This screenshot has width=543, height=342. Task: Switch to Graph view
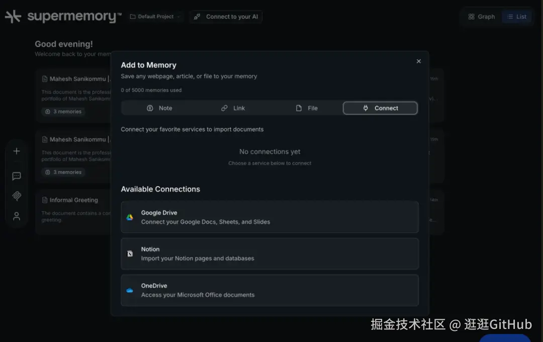click(481, 17)
